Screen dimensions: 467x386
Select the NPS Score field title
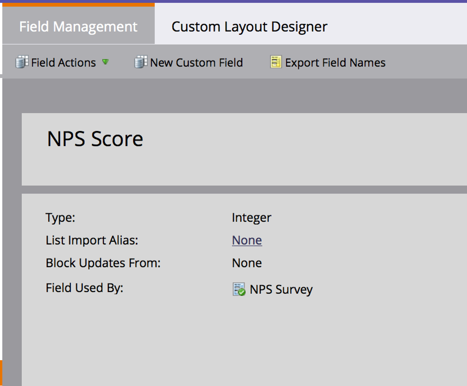(x=95, y=139)
